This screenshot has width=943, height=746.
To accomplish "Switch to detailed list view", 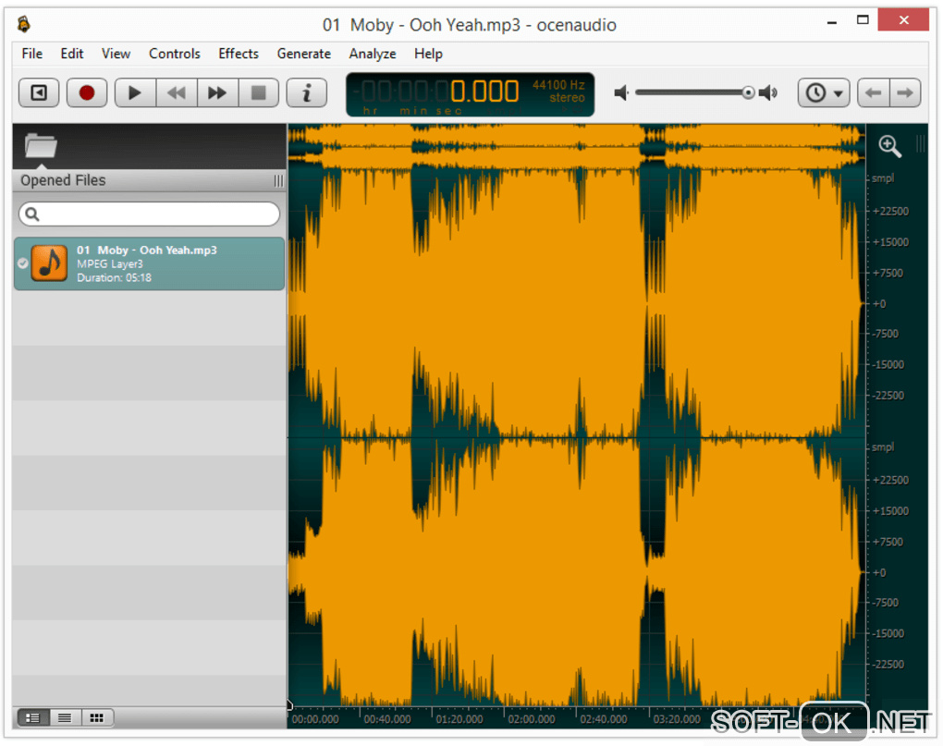I will pos(33,717).
